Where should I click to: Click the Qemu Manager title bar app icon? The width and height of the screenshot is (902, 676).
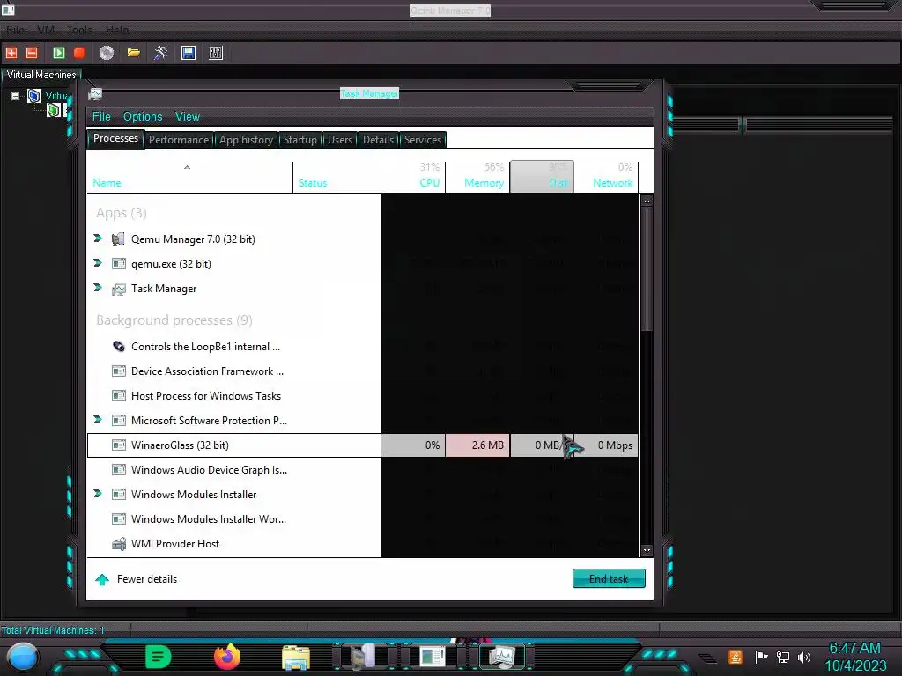(x=8, y=9)
